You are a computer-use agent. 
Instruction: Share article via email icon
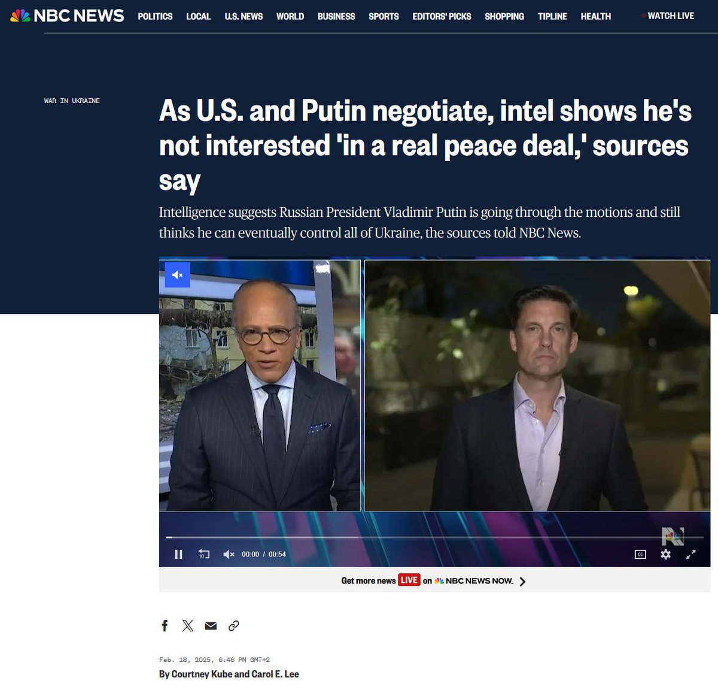[211, 626]
